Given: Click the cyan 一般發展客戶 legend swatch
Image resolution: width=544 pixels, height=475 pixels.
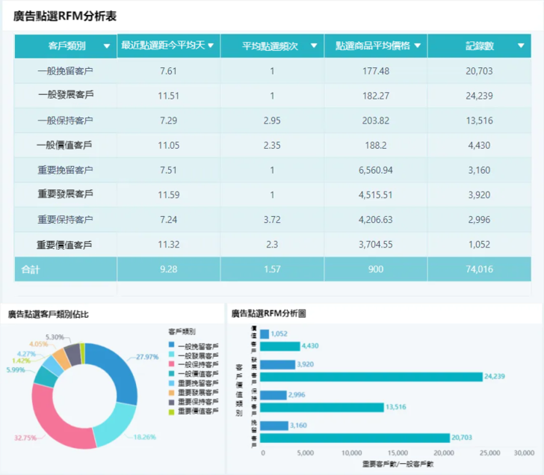Looking at the screenshot, I should [x=172, y=355].
